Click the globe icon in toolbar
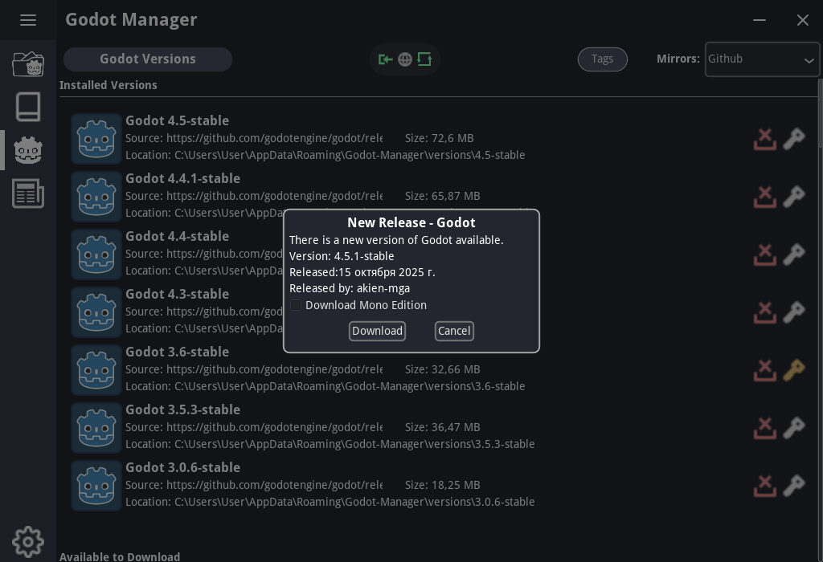The height and width of the screenshot is (562, 823). (x=405, y=59)
